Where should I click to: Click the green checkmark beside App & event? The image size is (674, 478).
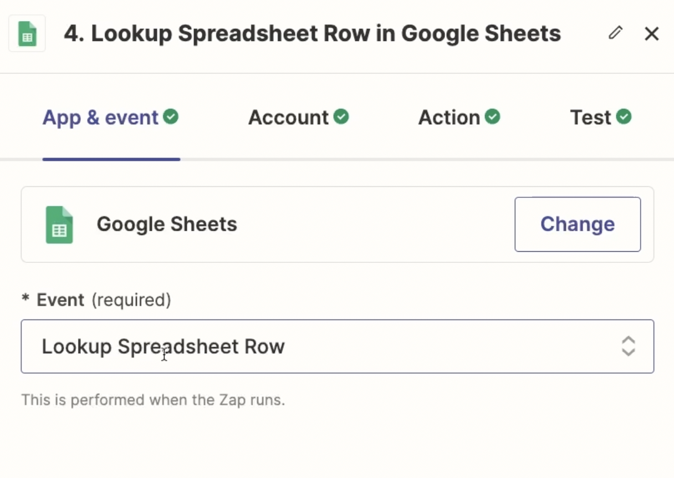pos(171,116)
